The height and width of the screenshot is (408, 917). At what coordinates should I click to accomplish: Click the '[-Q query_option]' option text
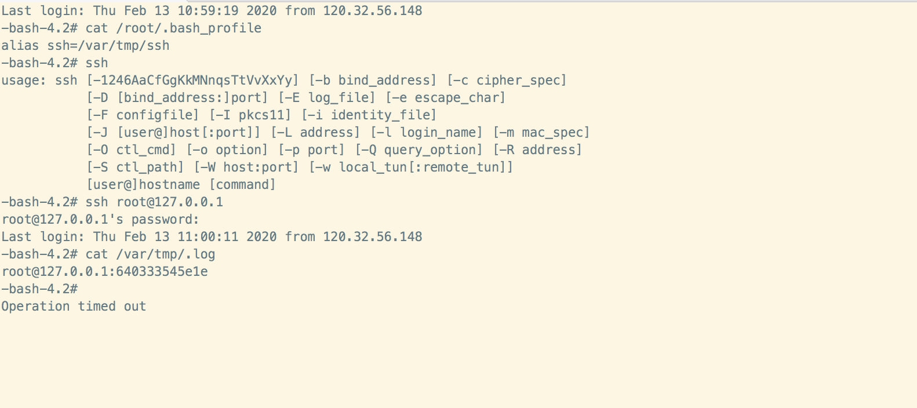(x=419, y=150)
